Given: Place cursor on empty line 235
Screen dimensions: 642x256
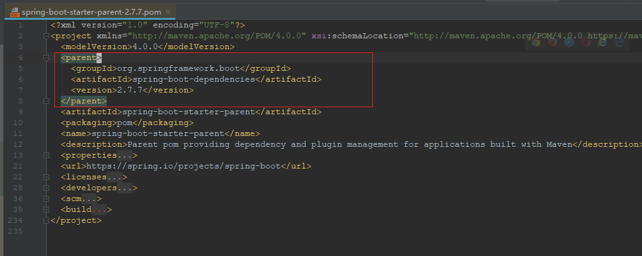Looking at the screenshot, I should pyautogui.click(x=344, y=232).
